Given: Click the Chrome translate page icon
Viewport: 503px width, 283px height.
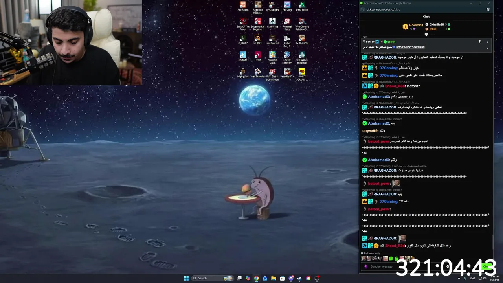Looking at the screenshot, I should (488, 9).
